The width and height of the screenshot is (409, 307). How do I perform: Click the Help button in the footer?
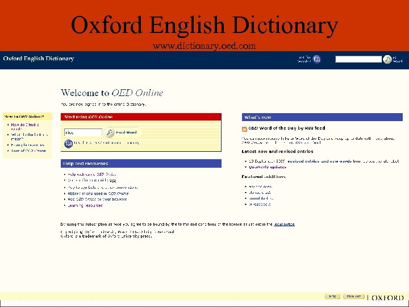tap(332, 296)
